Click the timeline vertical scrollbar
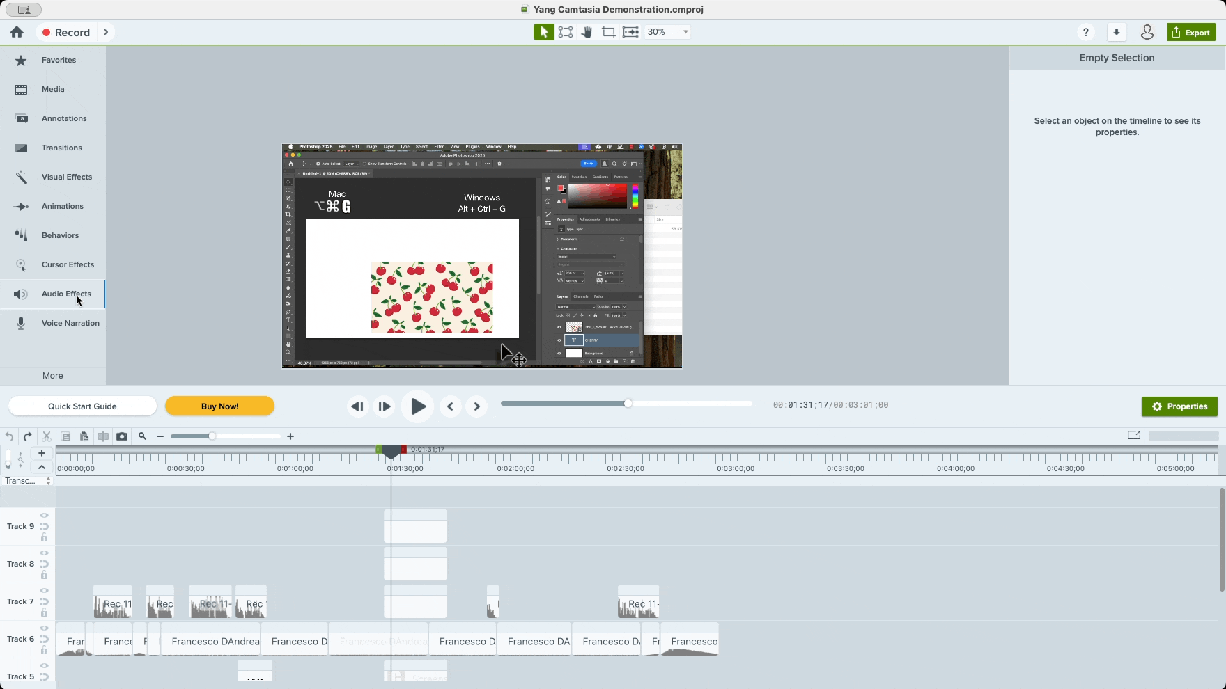The width and height of the screenshot is (1226, 689). [1222, 539]
